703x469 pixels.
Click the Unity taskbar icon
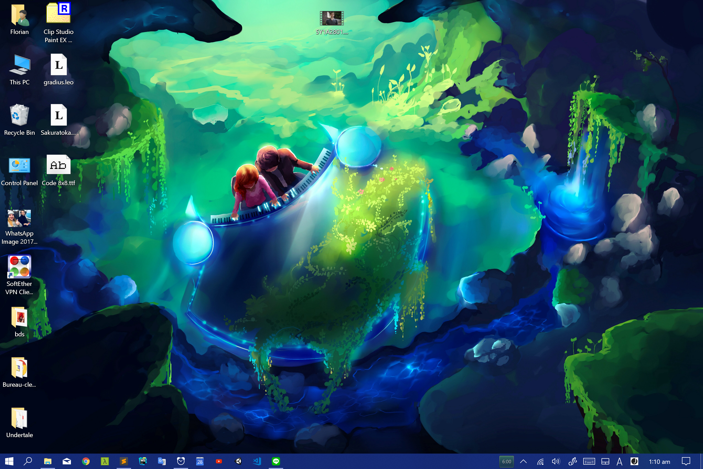click(238, 461)
